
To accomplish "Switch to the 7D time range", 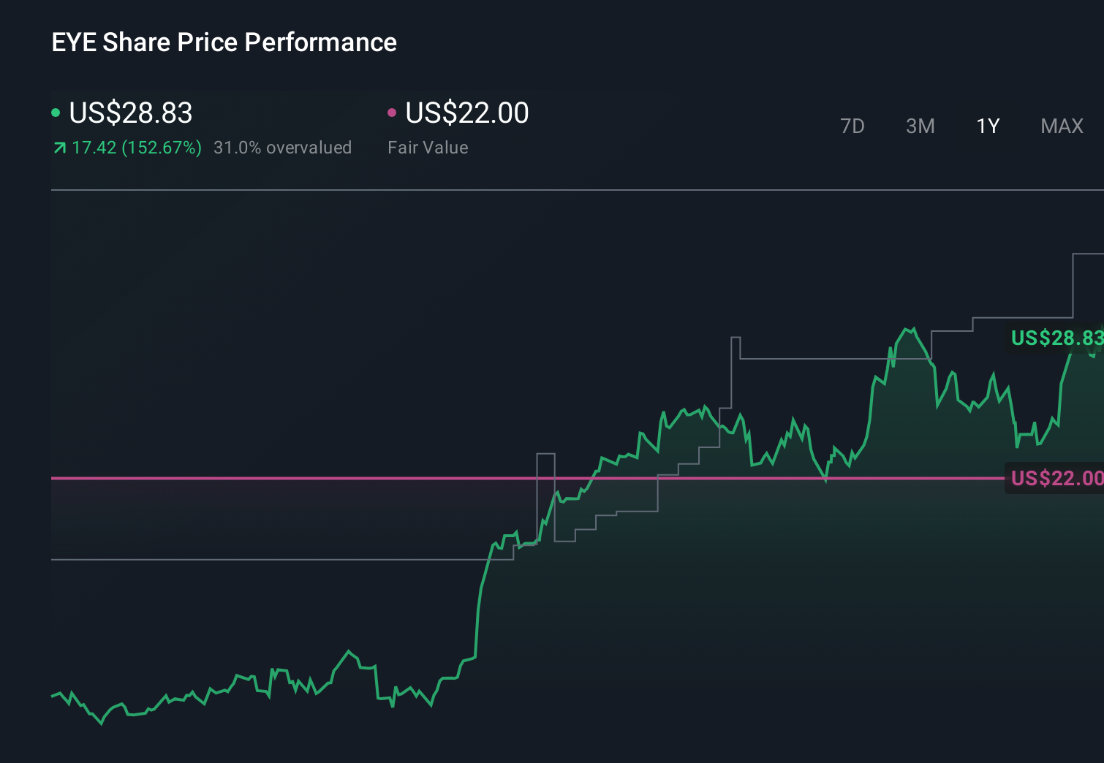I will coord(852,126).
